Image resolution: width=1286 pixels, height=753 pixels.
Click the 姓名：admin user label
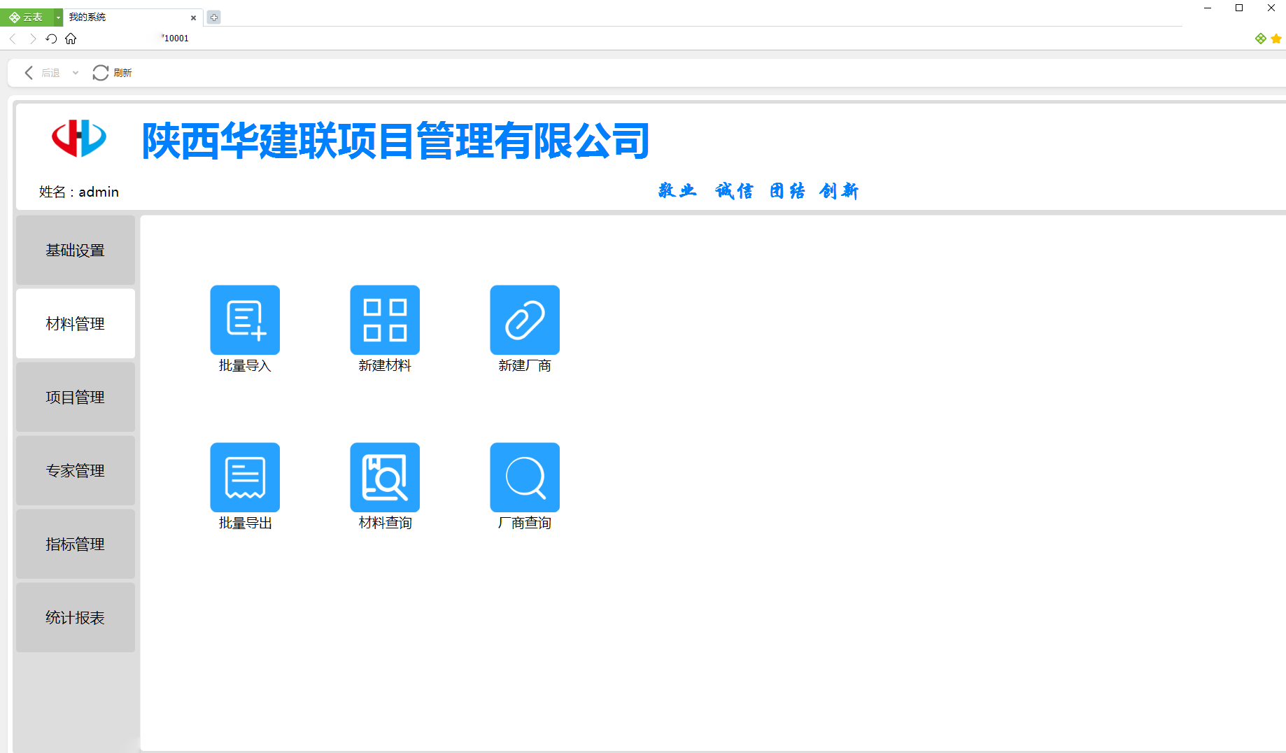pyautogui.click(x=79, y=192)
